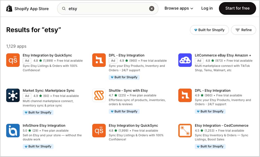This screenshot has width=260, height=157.
Task: Open Etsy Integration - CedCommerce title
Action: tap(221, 126)
